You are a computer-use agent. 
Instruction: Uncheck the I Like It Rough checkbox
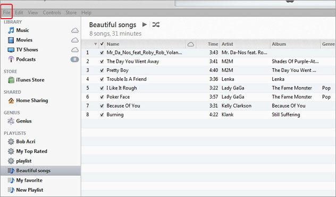coord(102,88)
